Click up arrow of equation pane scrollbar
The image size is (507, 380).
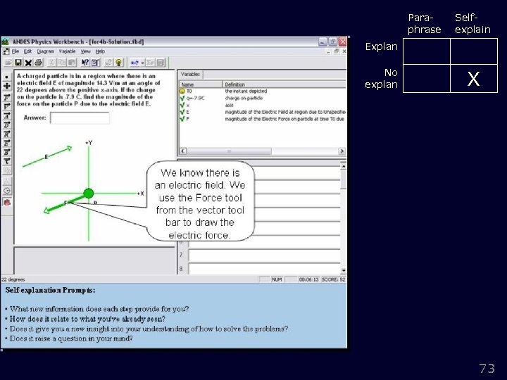coord(343,166)
